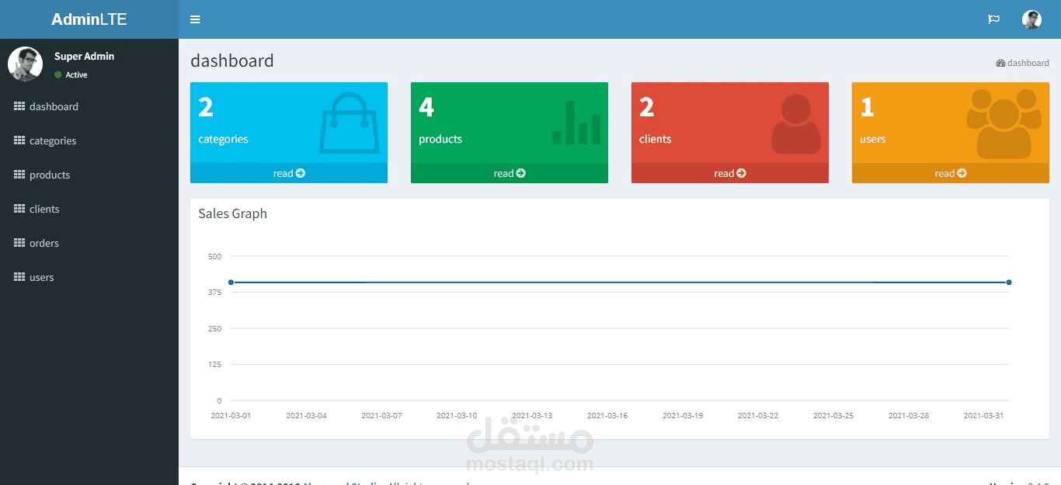Select the categories grid icon in the sidebar

pyautogui.click(x=19, y=140)
